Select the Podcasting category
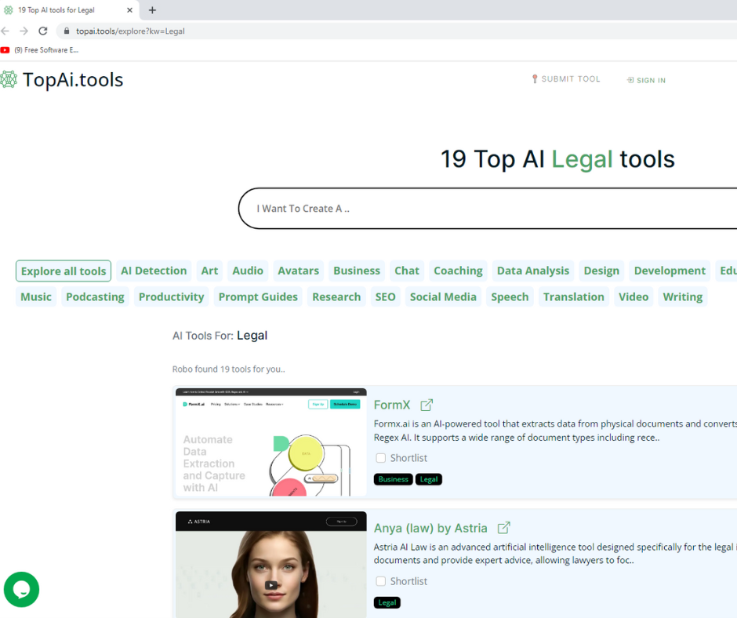 click(96, 296)
